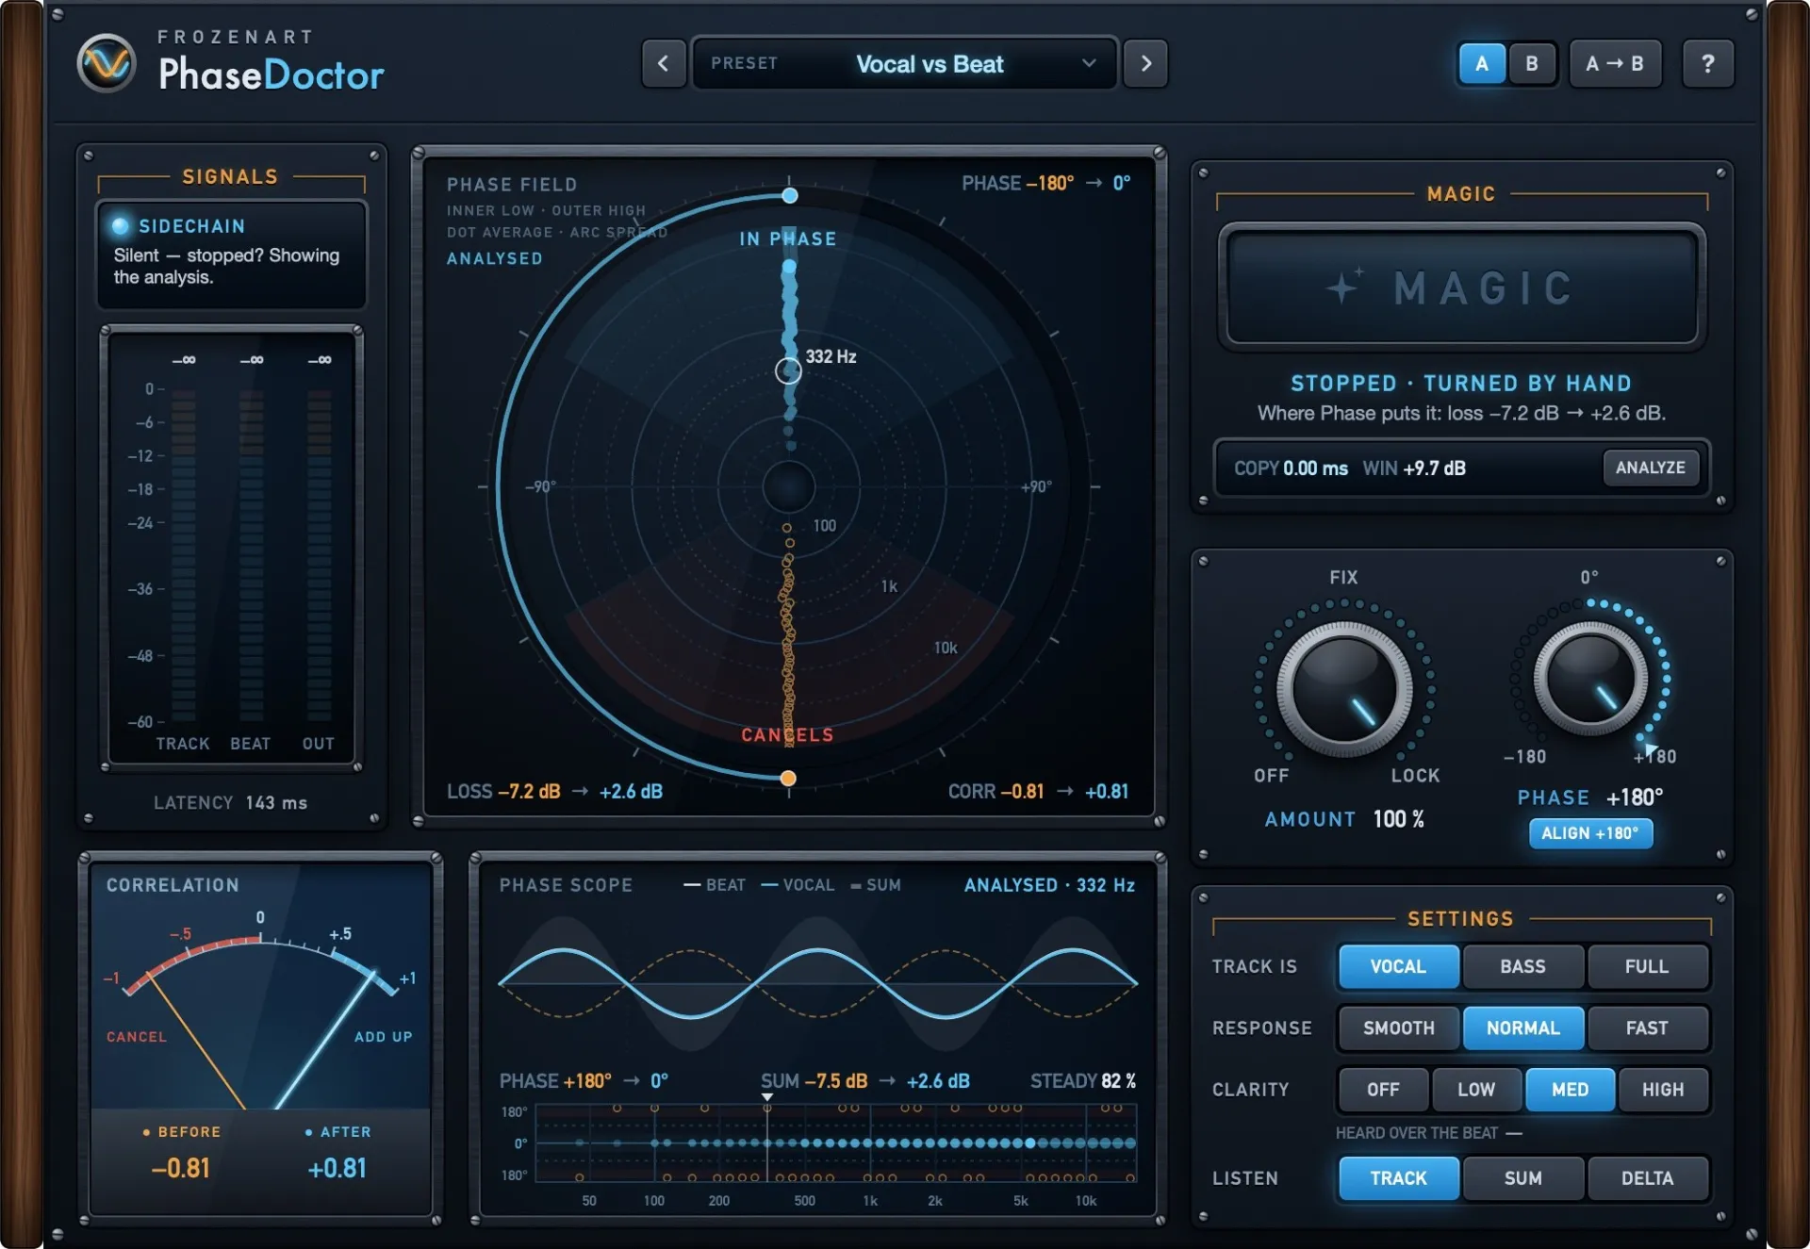Go to the next preset arrow

tap(1145, 64)
